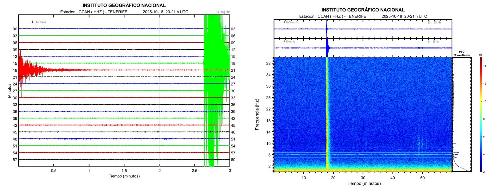Click the Tiempo (minutos) label under the spectrogram

point(364,183)
